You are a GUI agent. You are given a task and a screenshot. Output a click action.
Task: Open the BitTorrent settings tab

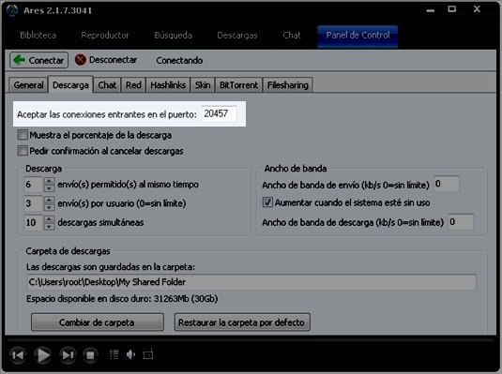(x=239, y=85)
